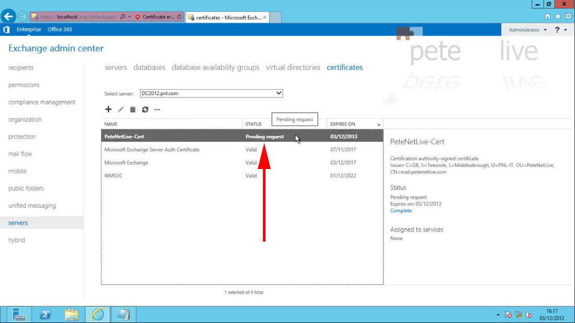Select servers in the left navigation
The image size is (575, 323).
click(41, 223)
